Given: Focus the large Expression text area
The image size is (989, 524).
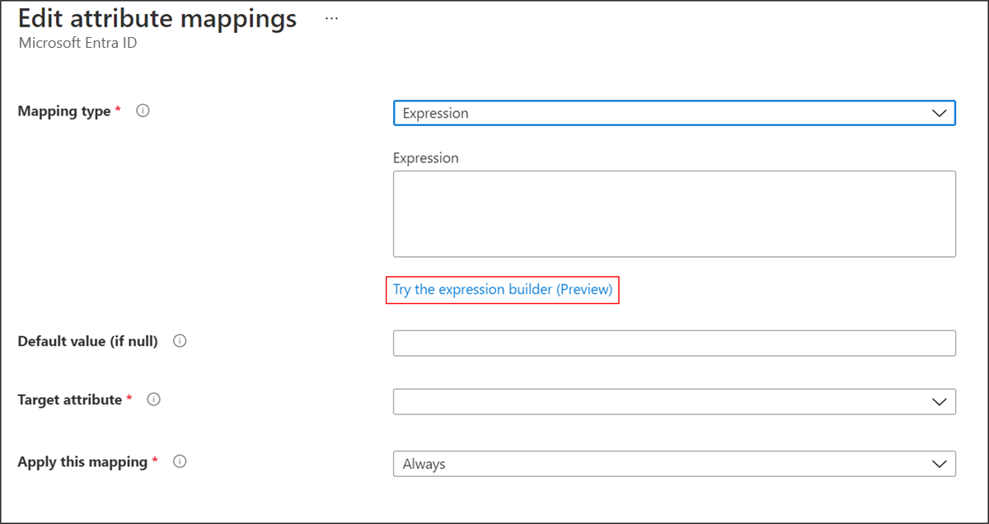Looking at the screenshot, I should pos(674,214).
